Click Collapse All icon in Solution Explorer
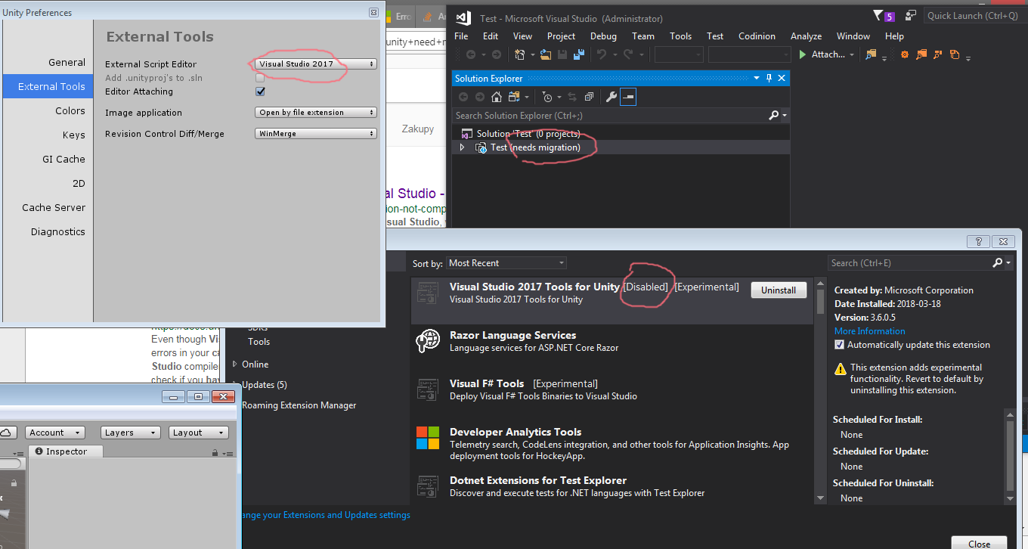1028x549 pixels. click(x=590, y=97)
